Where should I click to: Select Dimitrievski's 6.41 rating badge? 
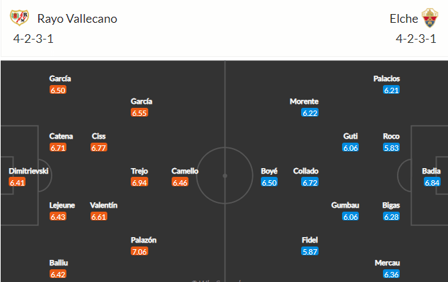(x=17, y=182)
